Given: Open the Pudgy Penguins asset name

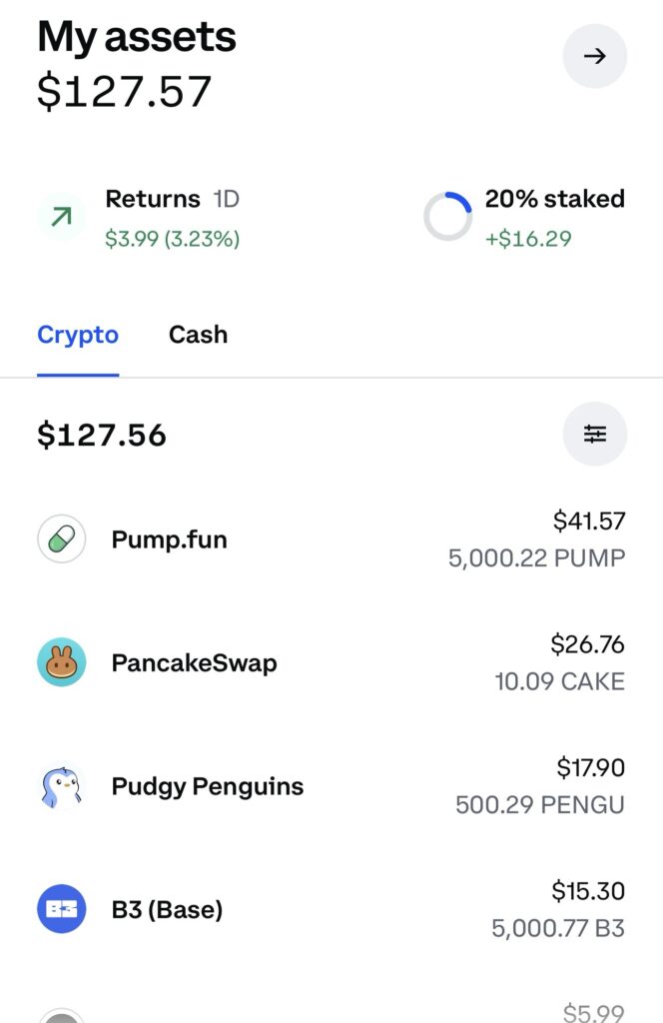Looking at the screenshot, I should point(207,786).
